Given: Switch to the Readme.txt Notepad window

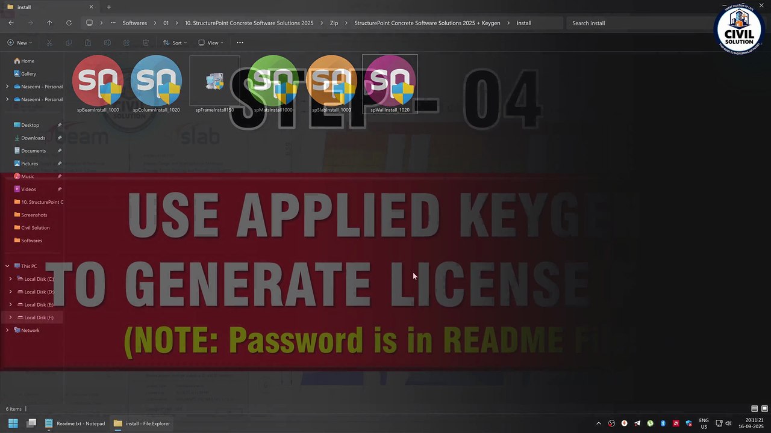Looking at the screenshot, I should [x=75, y=423].
